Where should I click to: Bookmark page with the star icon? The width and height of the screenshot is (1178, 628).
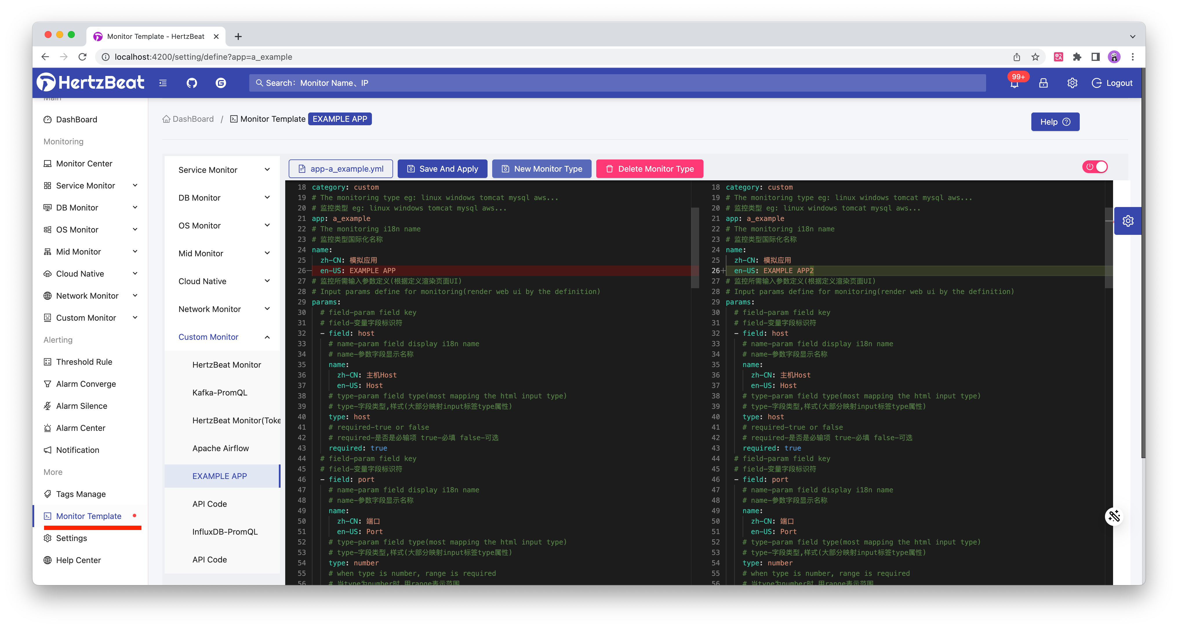point(1035,57)
